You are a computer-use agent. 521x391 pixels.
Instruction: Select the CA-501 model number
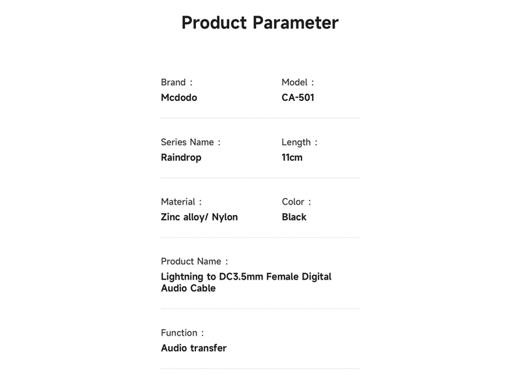tap(298, 98)
